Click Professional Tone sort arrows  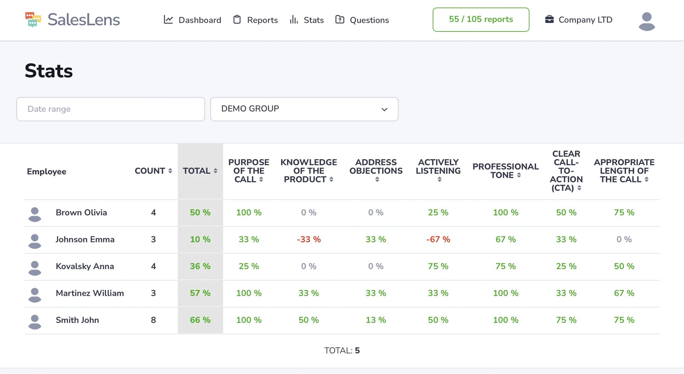tap(519, 175)
